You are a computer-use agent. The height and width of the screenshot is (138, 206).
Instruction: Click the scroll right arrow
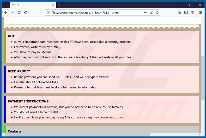(x=199, y=135)
